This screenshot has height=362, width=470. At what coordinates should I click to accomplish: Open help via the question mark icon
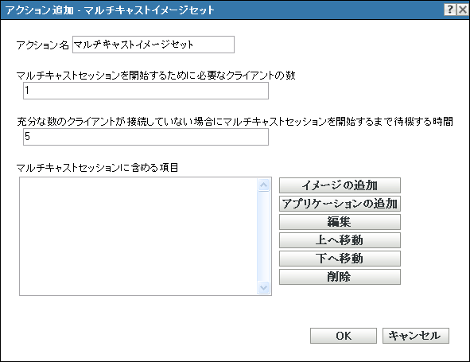tap(450, 10)
